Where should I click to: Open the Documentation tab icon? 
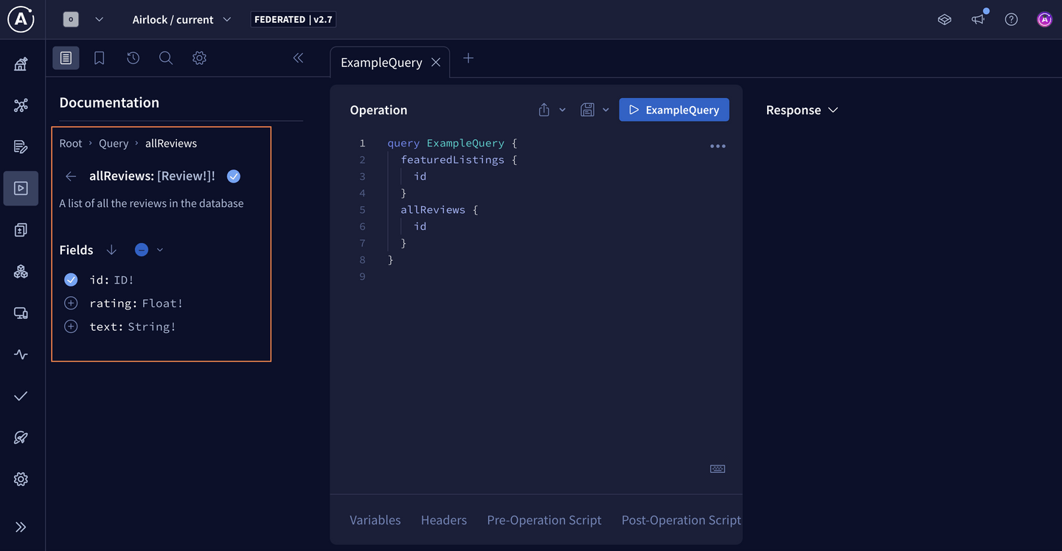coord(66,58)
